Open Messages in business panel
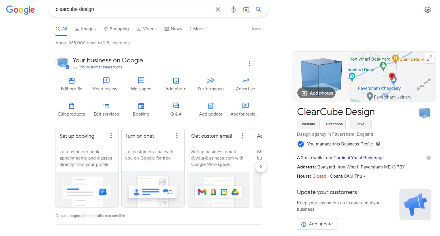 point(141,80)
